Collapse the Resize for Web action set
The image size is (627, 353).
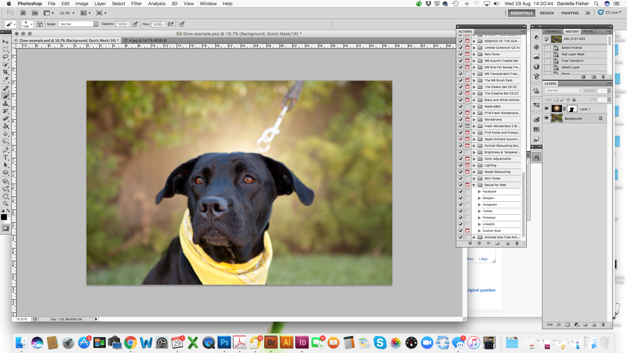[x=474, y=185]
